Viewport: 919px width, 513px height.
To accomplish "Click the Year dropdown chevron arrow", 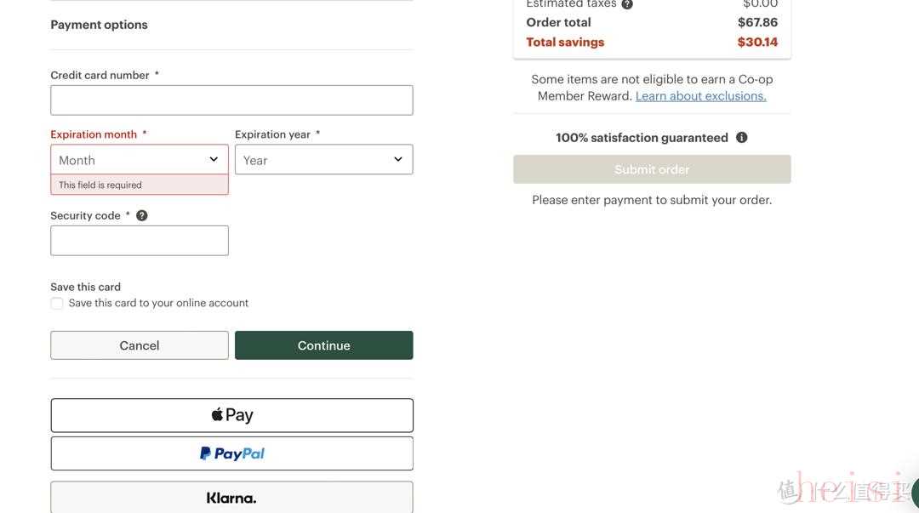I will (398, 159).
